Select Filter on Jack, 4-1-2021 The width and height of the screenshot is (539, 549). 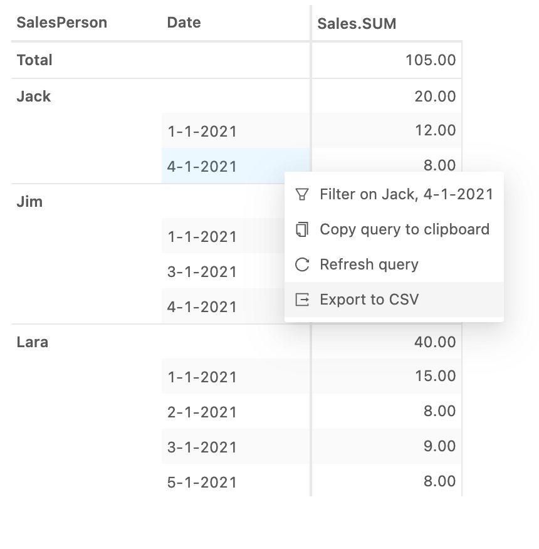[394, 194]
